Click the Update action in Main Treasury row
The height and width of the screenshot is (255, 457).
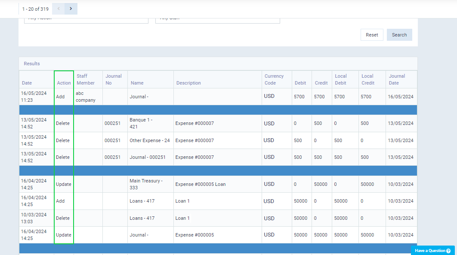click(x=64, y=184)
